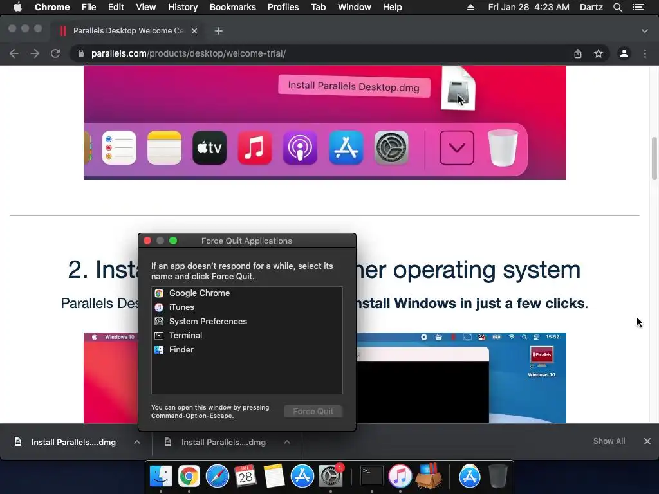The image size is (659, 494).
Task: Open the View menu
Action: point(146,7)
